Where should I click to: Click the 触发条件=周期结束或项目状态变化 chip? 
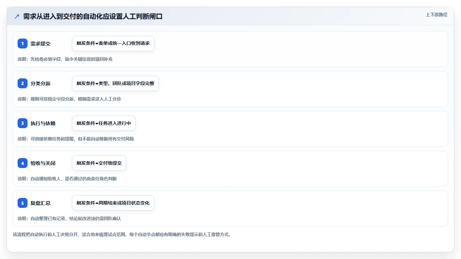pyautogui.click(x=113, y=203)
